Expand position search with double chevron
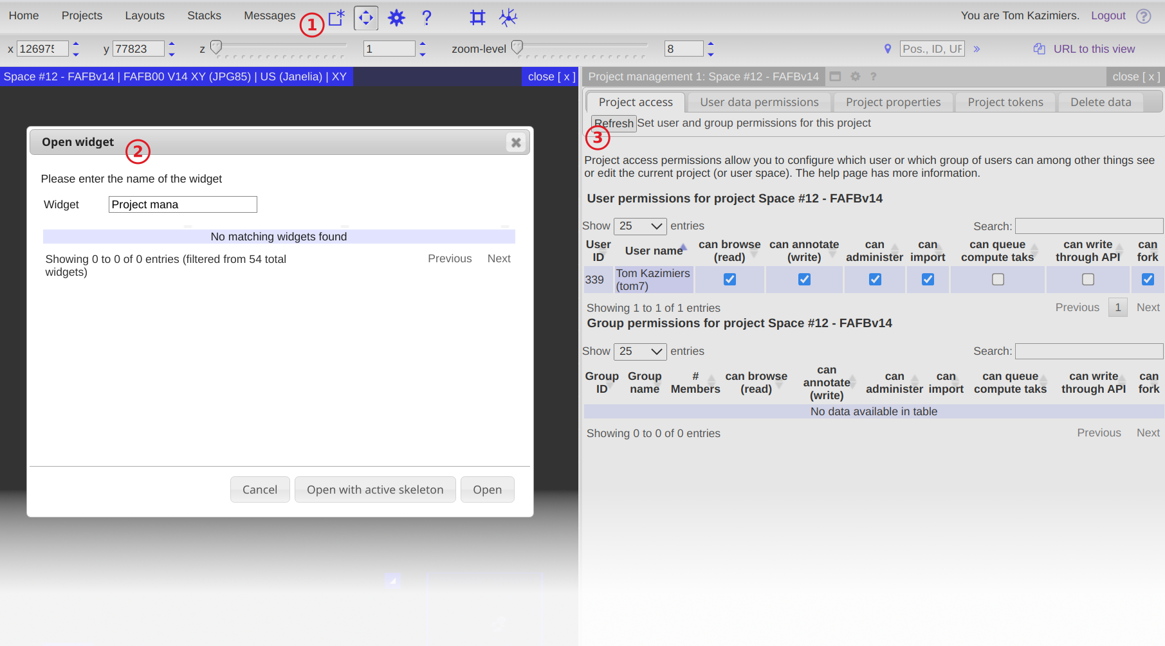Image resolution: width=1165 pixels, height=646 pixels. 977,49
